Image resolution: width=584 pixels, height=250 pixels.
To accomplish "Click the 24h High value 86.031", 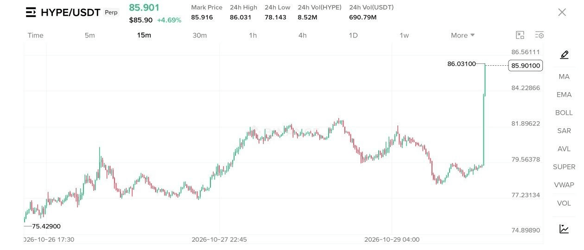I will pyautogui.click(x=240, y=18).
